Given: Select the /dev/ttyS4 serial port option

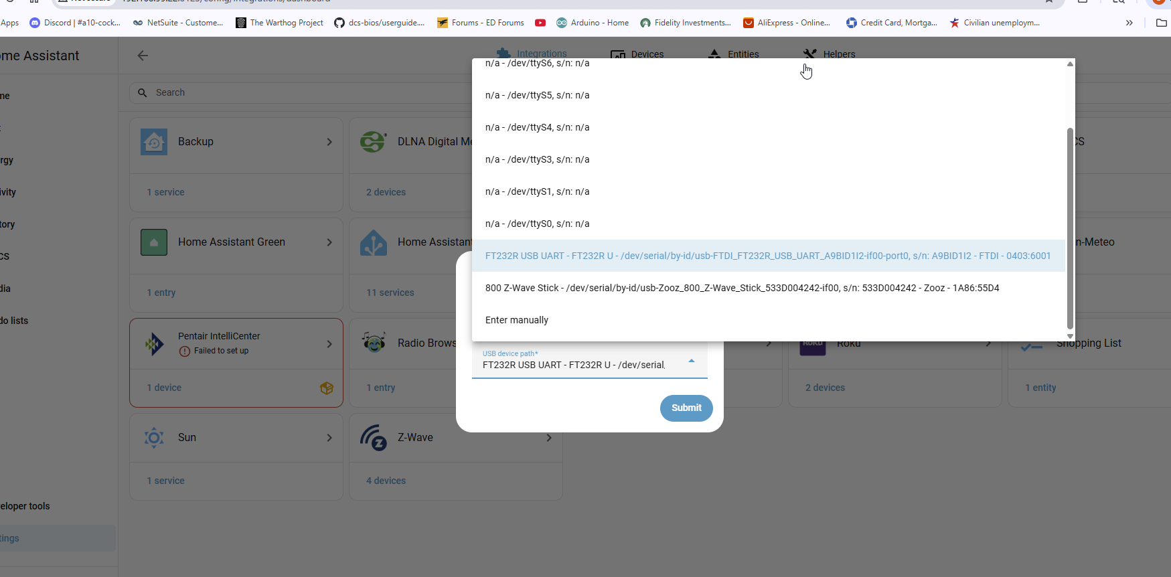Looking at the screenshot, I should click(x=769, y=127).
